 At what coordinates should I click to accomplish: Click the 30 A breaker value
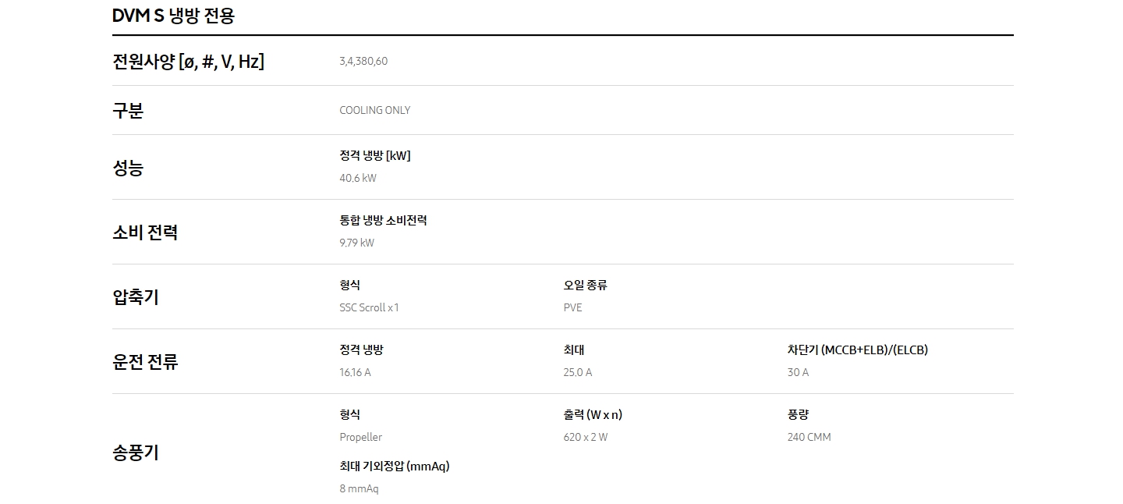click(x=799, y=372)
